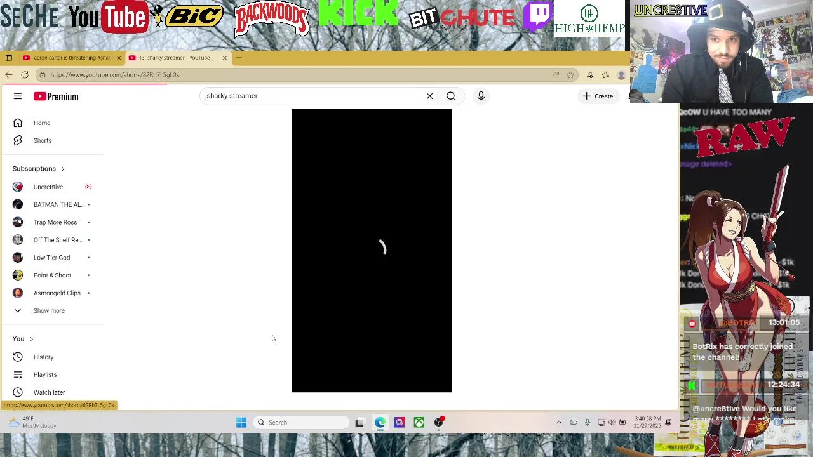The height and width of the screenshot is (457, 813).
Task: Click the browser address bar URL
Action: 115,75
